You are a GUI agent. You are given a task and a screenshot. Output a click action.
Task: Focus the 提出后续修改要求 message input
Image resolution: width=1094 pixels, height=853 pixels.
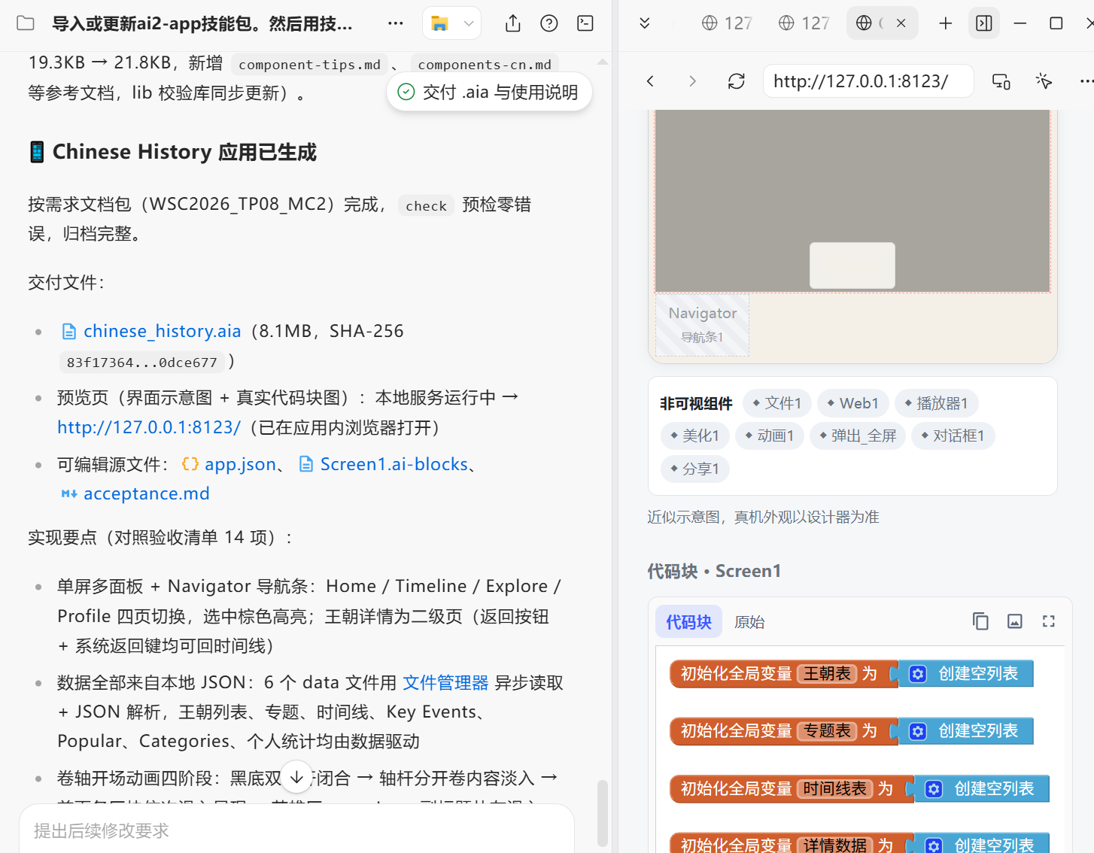point(296,830)
